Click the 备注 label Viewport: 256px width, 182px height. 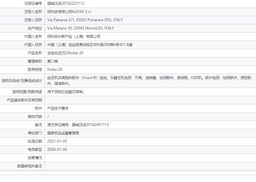pos(38,125)
